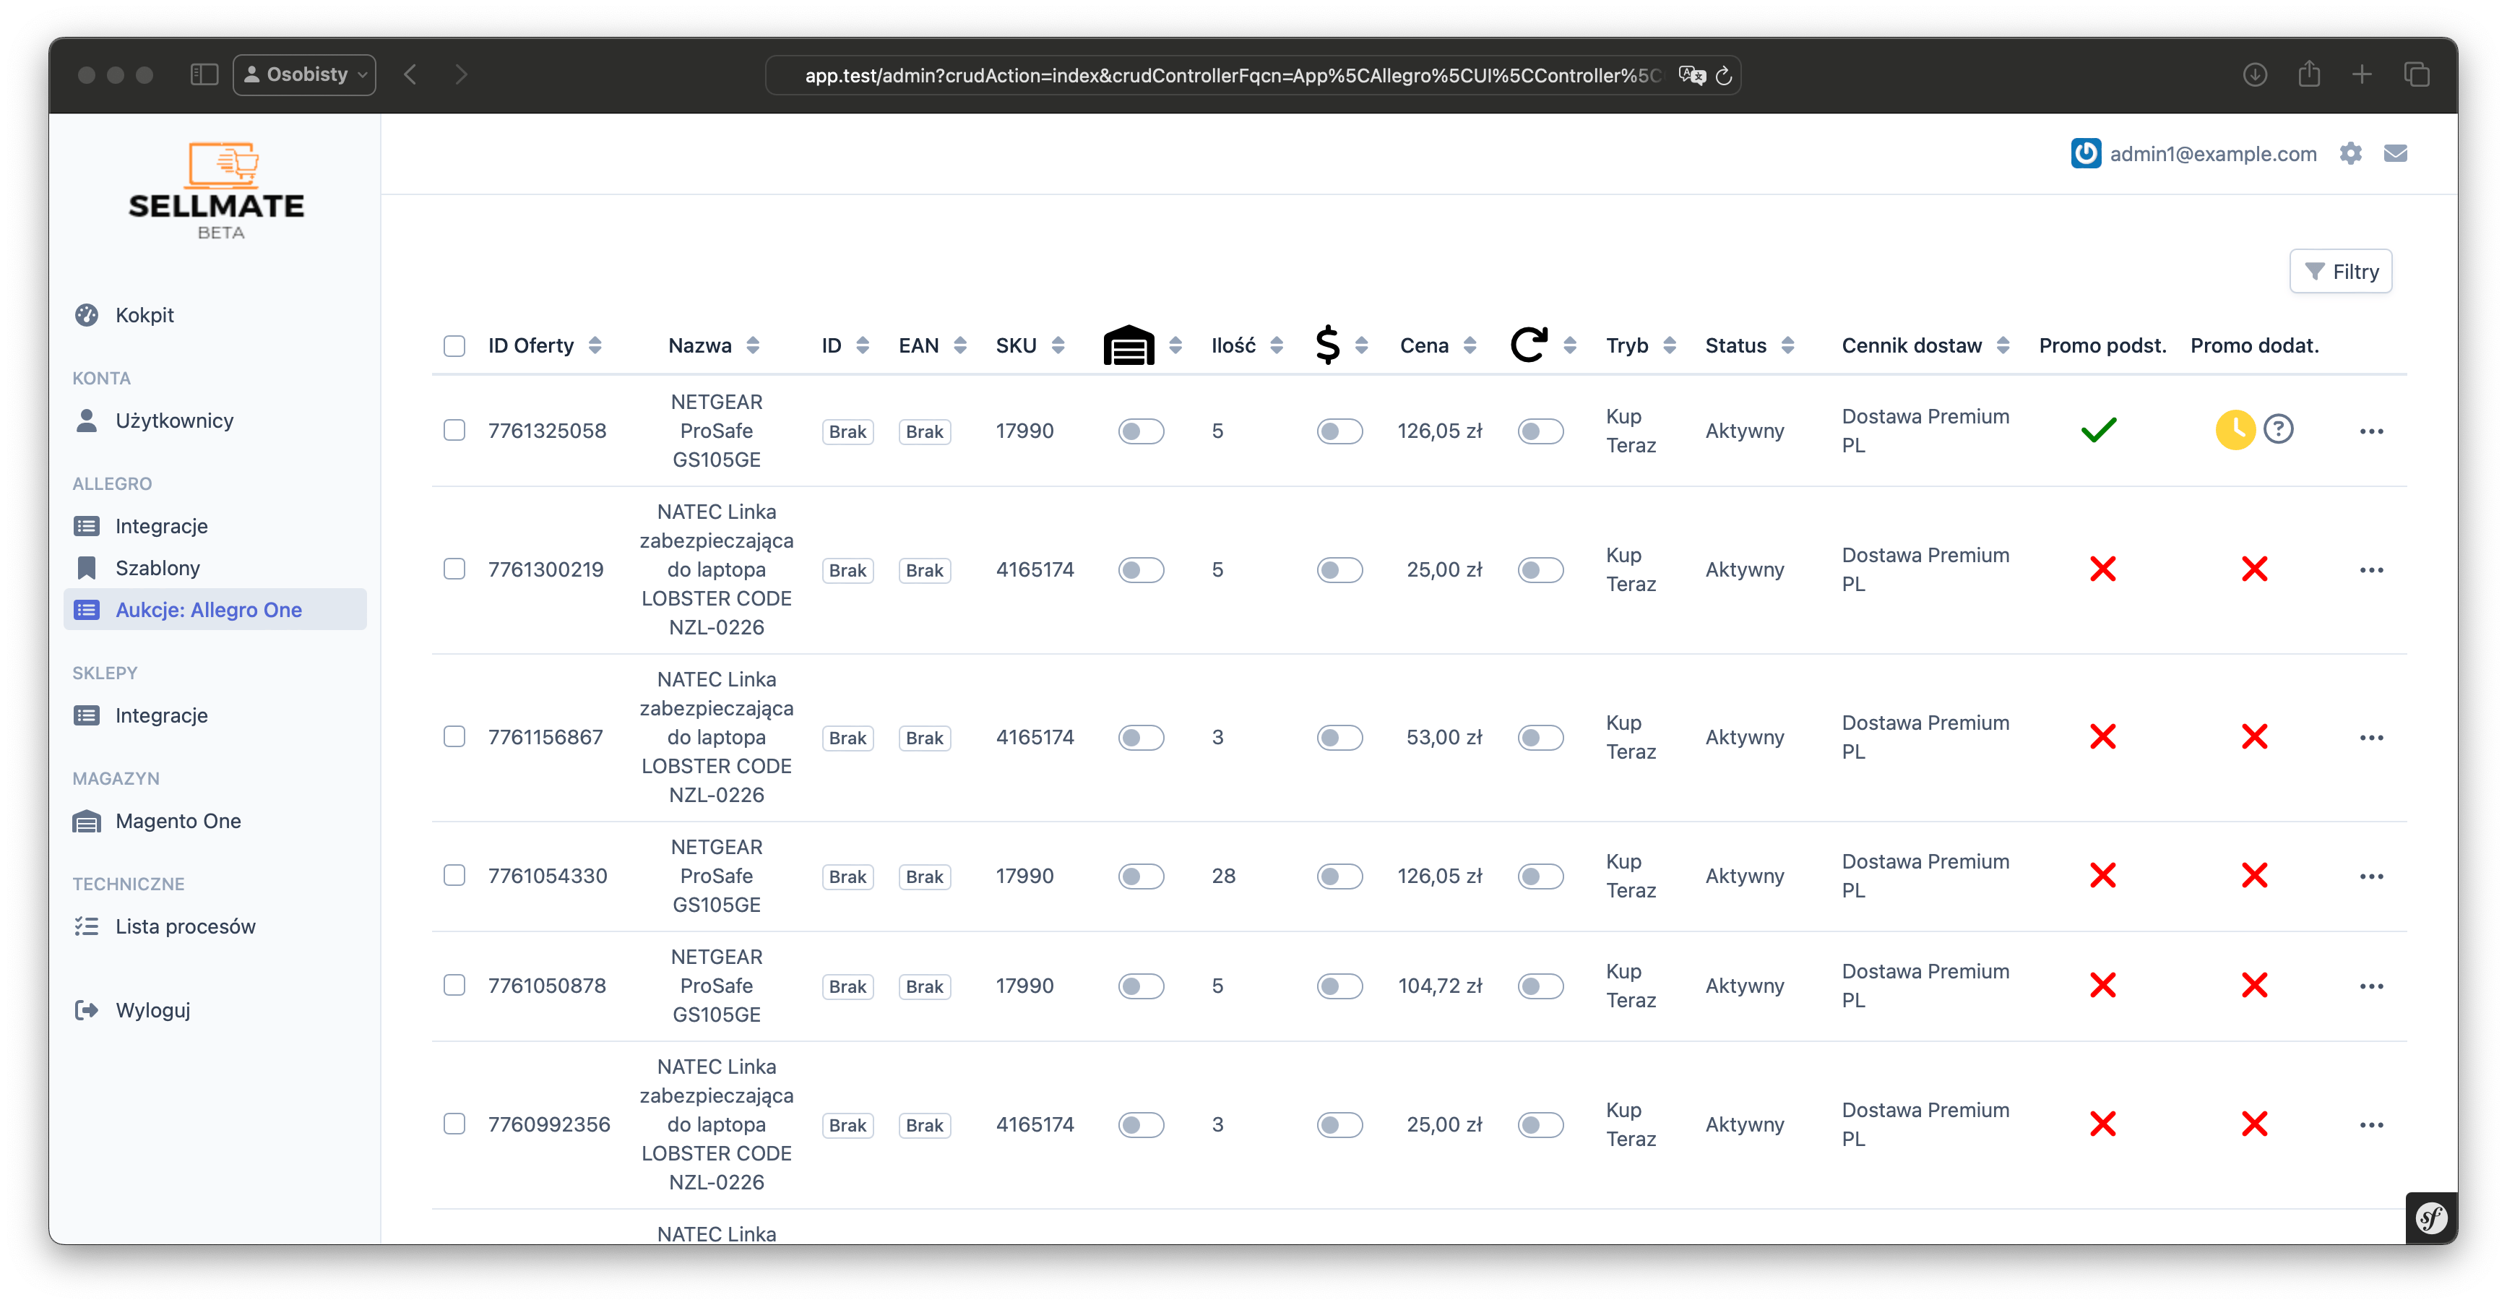The width and height of the screenshot is (2507, 1305).
Task: Reload the page via address bar icon
Action: coord(1722,75)
